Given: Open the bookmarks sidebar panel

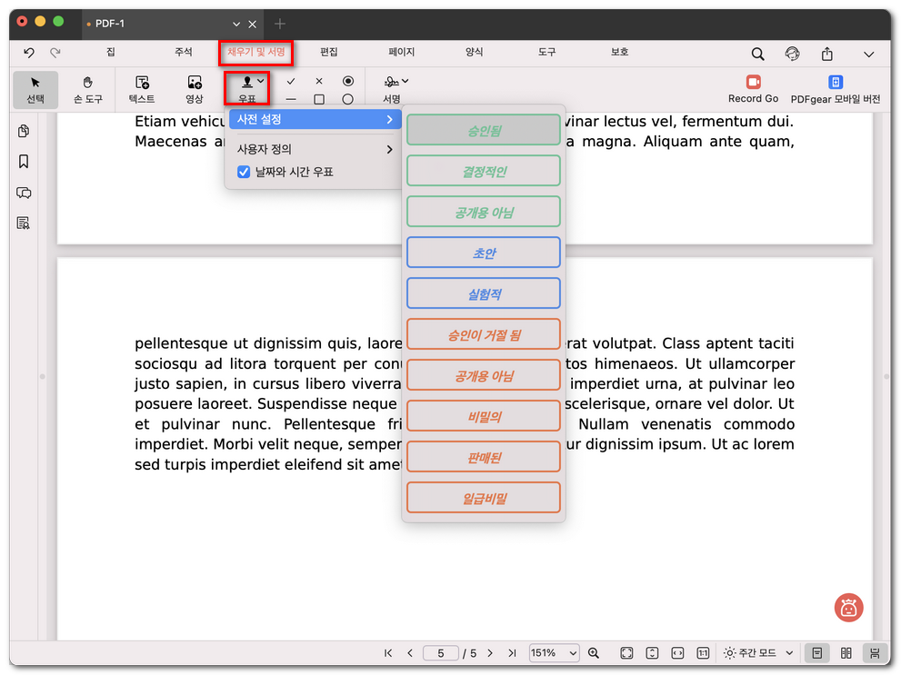Looking at the screenshot, I should [x=24, y=162].
